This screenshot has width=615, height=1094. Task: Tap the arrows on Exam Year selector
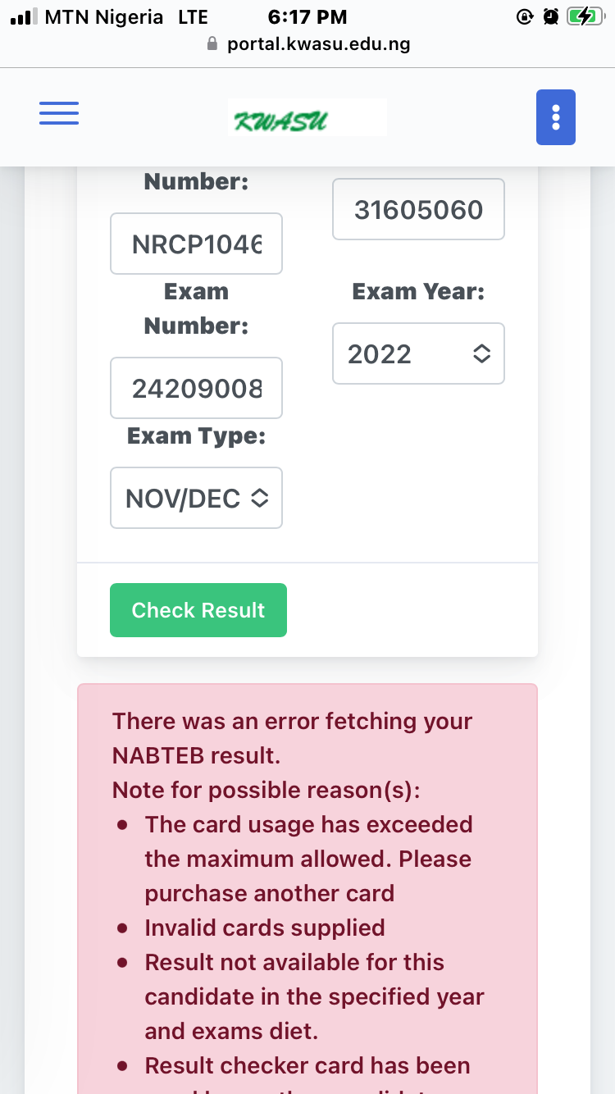tap(481, 353)
